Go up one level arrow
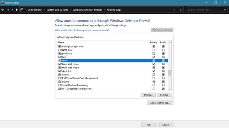Screen dimensions: 229x128 pos(16,10)
